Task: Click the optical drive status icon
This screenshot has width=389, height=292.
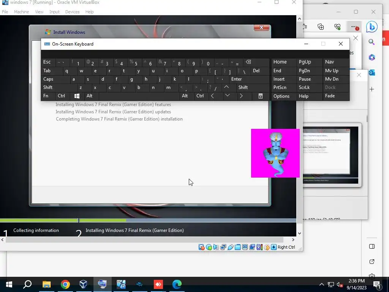Action: (x=209, y=247)
